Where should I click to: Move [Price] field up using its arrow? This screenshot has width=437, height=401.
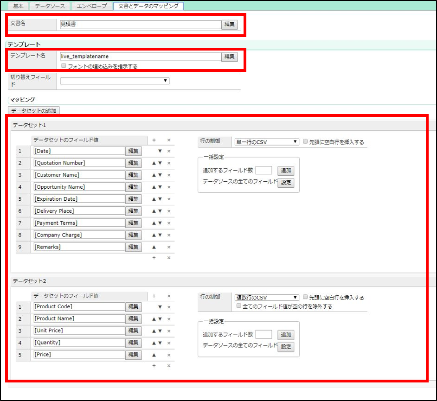coord(154,355)
